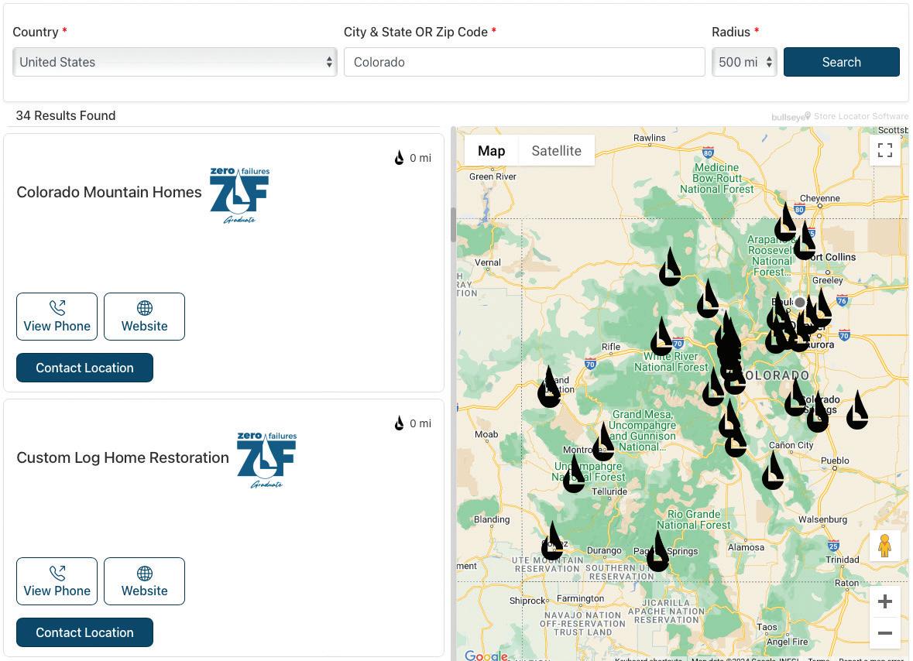913x661 pixels.
Task: Open the Radius dropdown set to 500 mi
Action: (744, 62)
